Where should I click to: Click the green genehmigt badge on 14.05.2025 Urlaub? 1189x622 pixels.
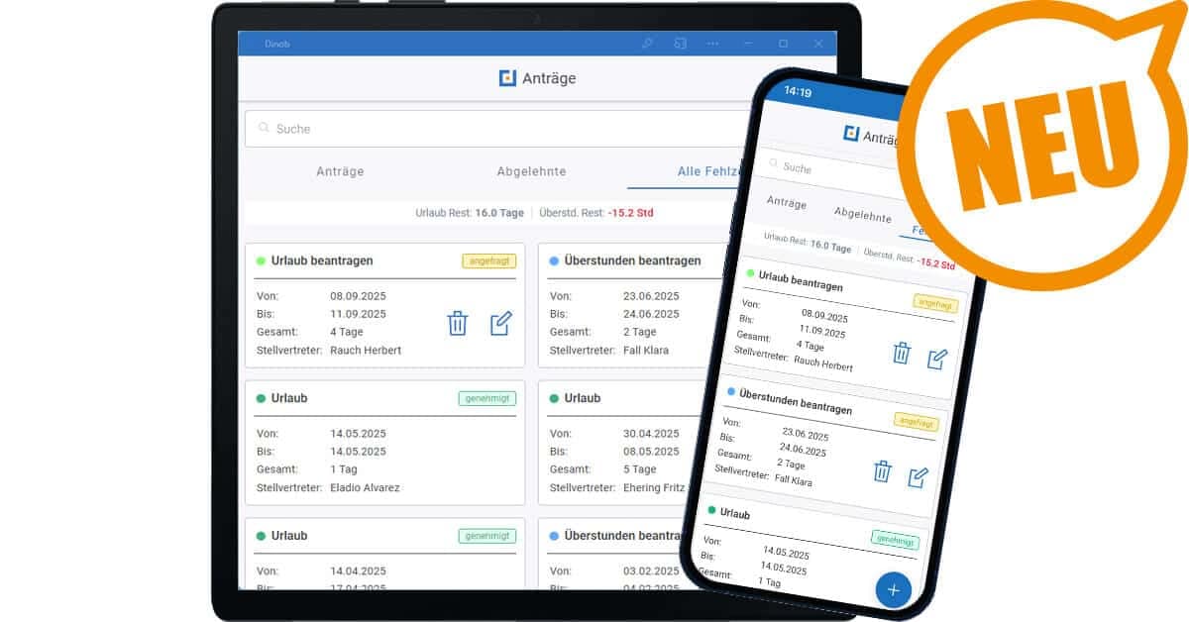tap(486, 398)
